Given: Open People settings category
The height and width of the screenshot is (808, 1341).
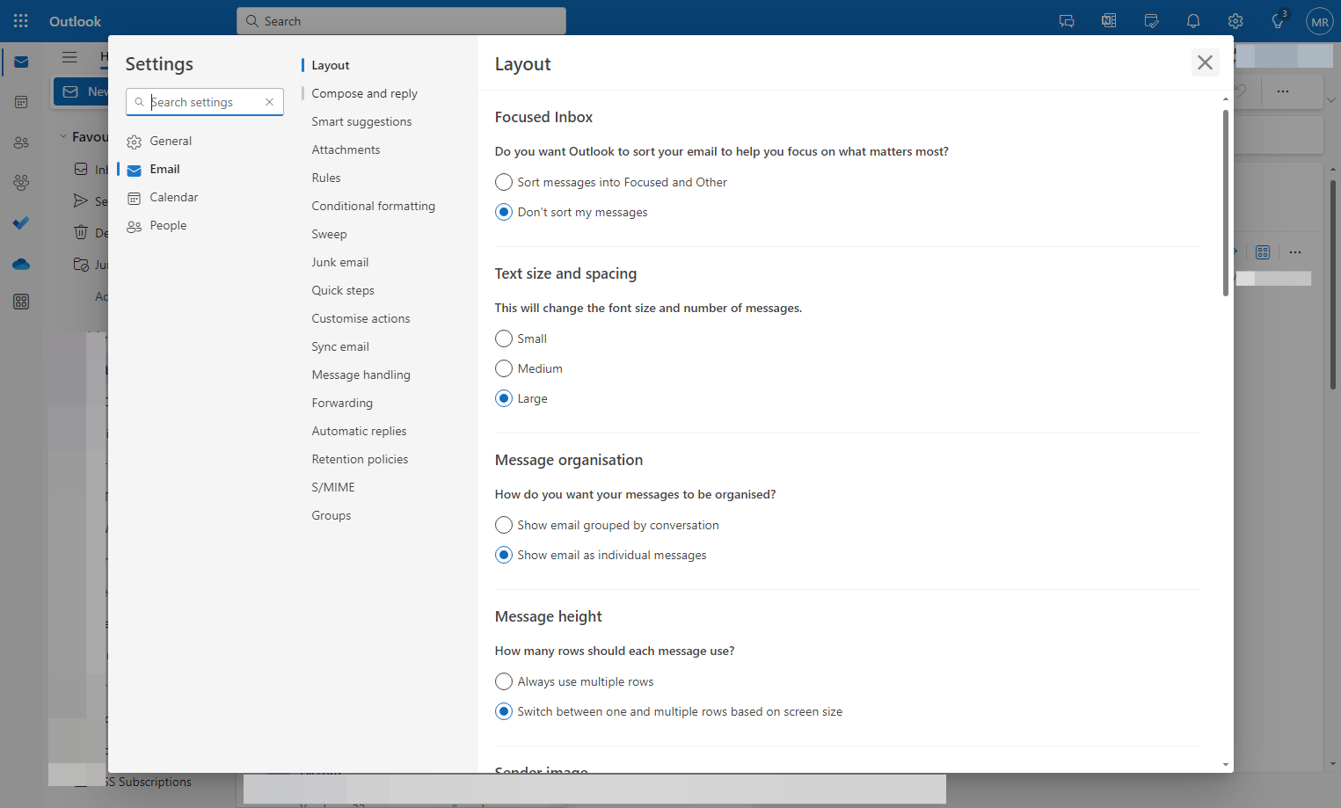Looking at the screenshot, I should point(205,225).
